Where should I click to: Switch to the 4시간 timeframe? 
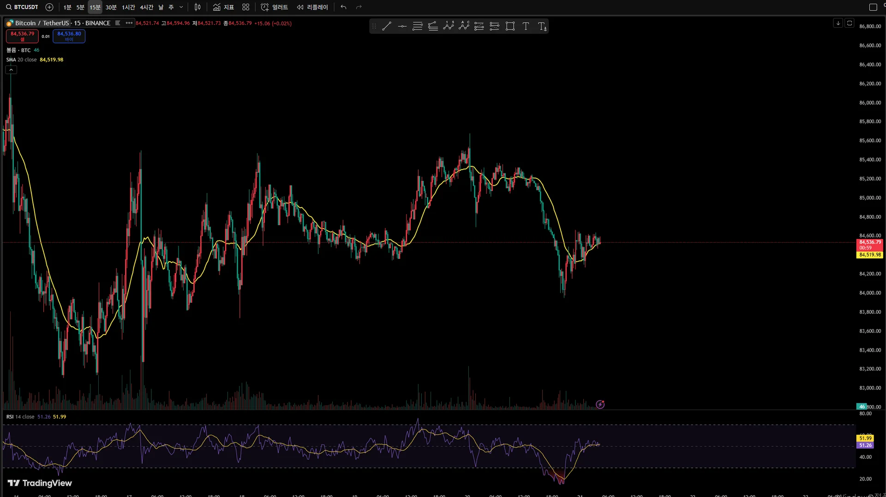(146, 7)
